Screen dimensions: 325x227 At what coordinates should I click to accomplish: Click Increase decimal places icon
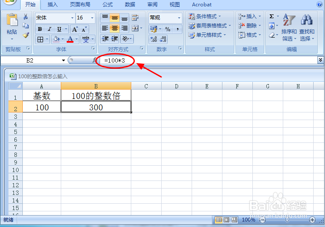[154, 39]
